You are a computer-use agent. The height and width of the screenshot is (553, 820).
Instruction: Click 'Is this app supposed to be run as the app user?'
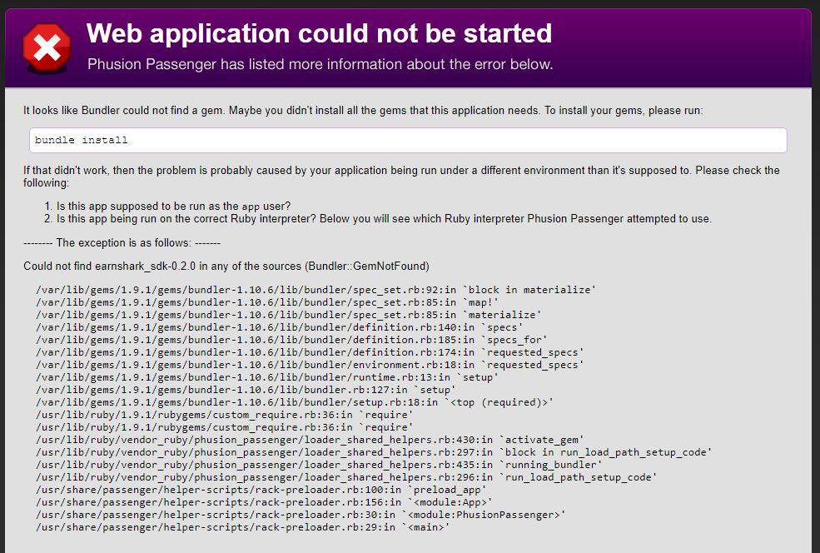(174, 207)
